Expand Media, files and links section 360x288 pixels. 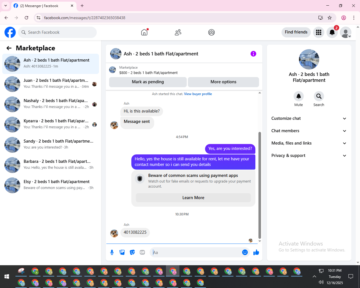point(309,143)
